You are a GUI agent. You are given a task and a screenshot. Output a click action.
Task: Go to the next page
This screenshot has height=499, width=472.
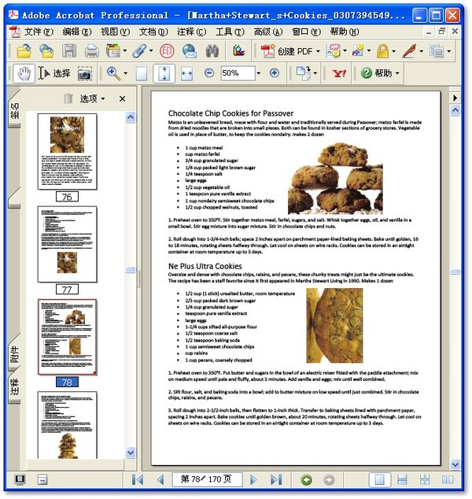[253, 480]
